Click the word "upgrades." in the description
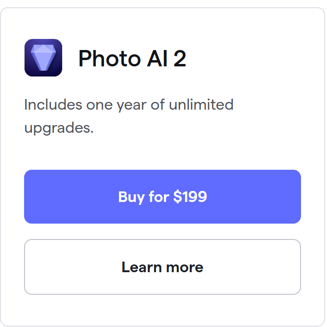Viewport: 327px width, 327px height. point(59,128)
